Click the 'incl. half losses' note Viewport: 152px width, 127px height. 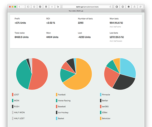[x=116, y=41]
